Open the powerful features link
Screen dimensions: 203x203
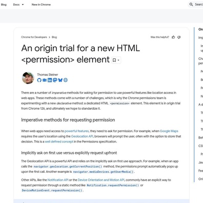click(77, 131)
